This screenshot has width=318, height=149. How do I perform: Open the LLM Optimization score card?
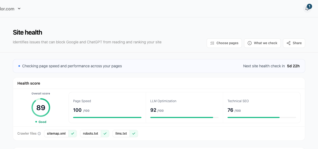(x=184, y=107)
